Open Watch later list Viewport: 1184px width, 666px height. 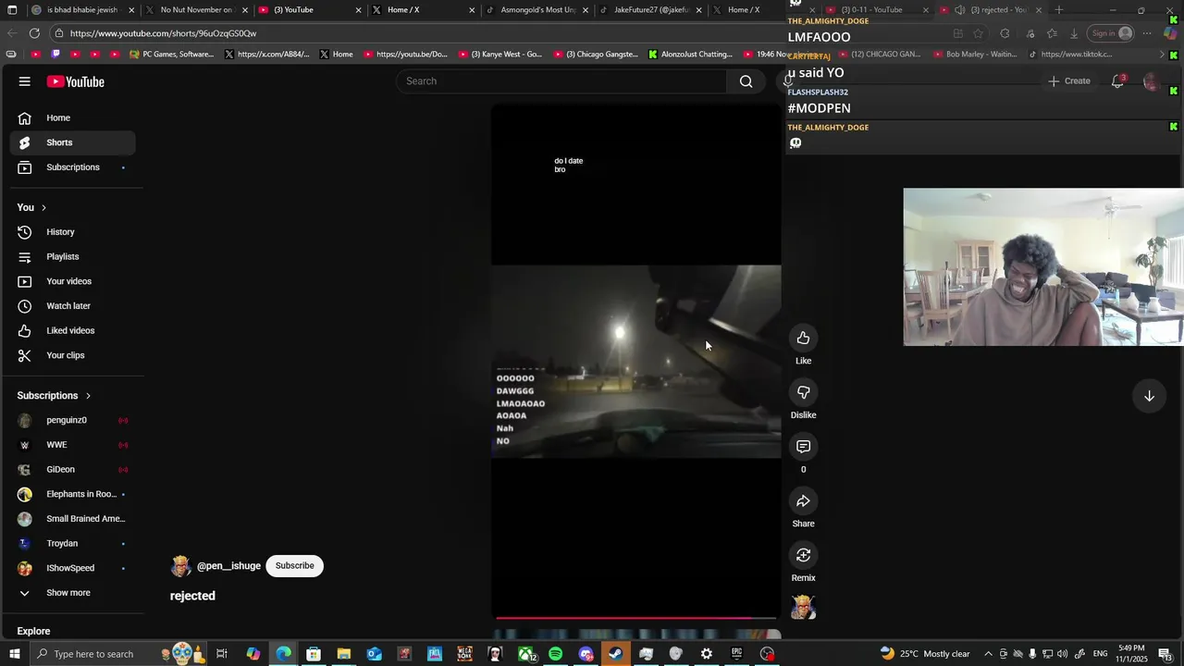coord(72,306)
